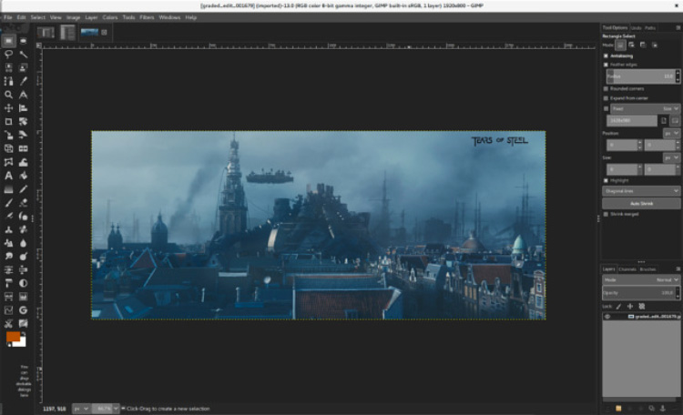Open the Diagonal lines guides dropdown
The image size is (683, 415).
(x=641, y=191)
